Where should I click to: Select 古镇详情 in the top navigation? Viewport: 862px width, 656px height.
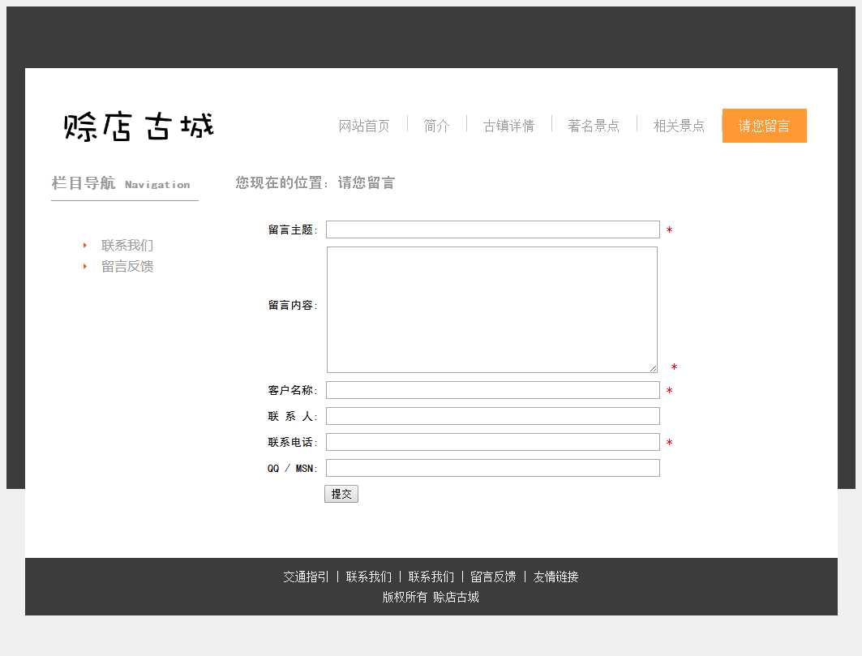pyautogui.click(x=508, y=126)
